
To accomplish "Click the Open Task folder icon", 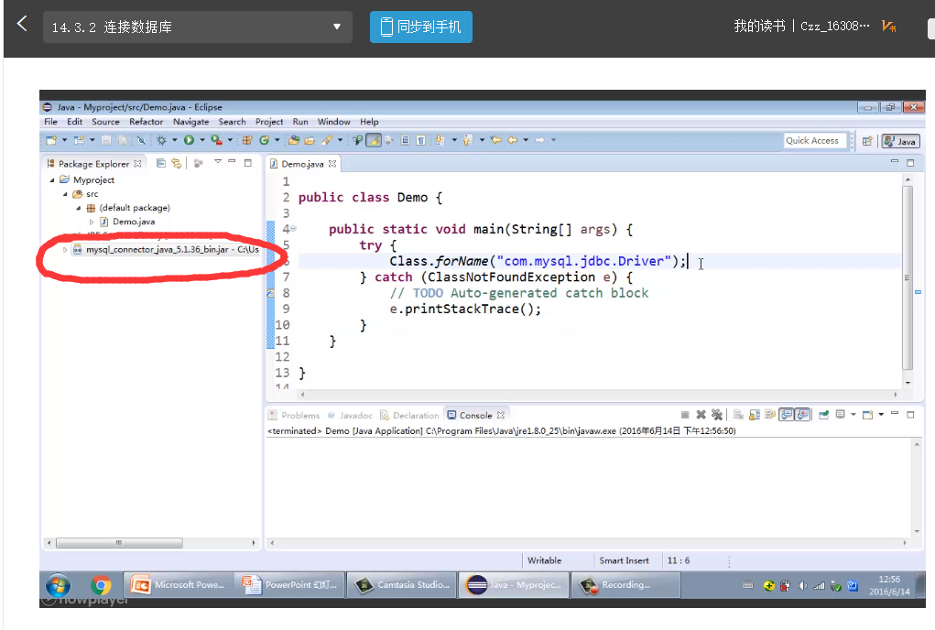I will click(310, 140).
